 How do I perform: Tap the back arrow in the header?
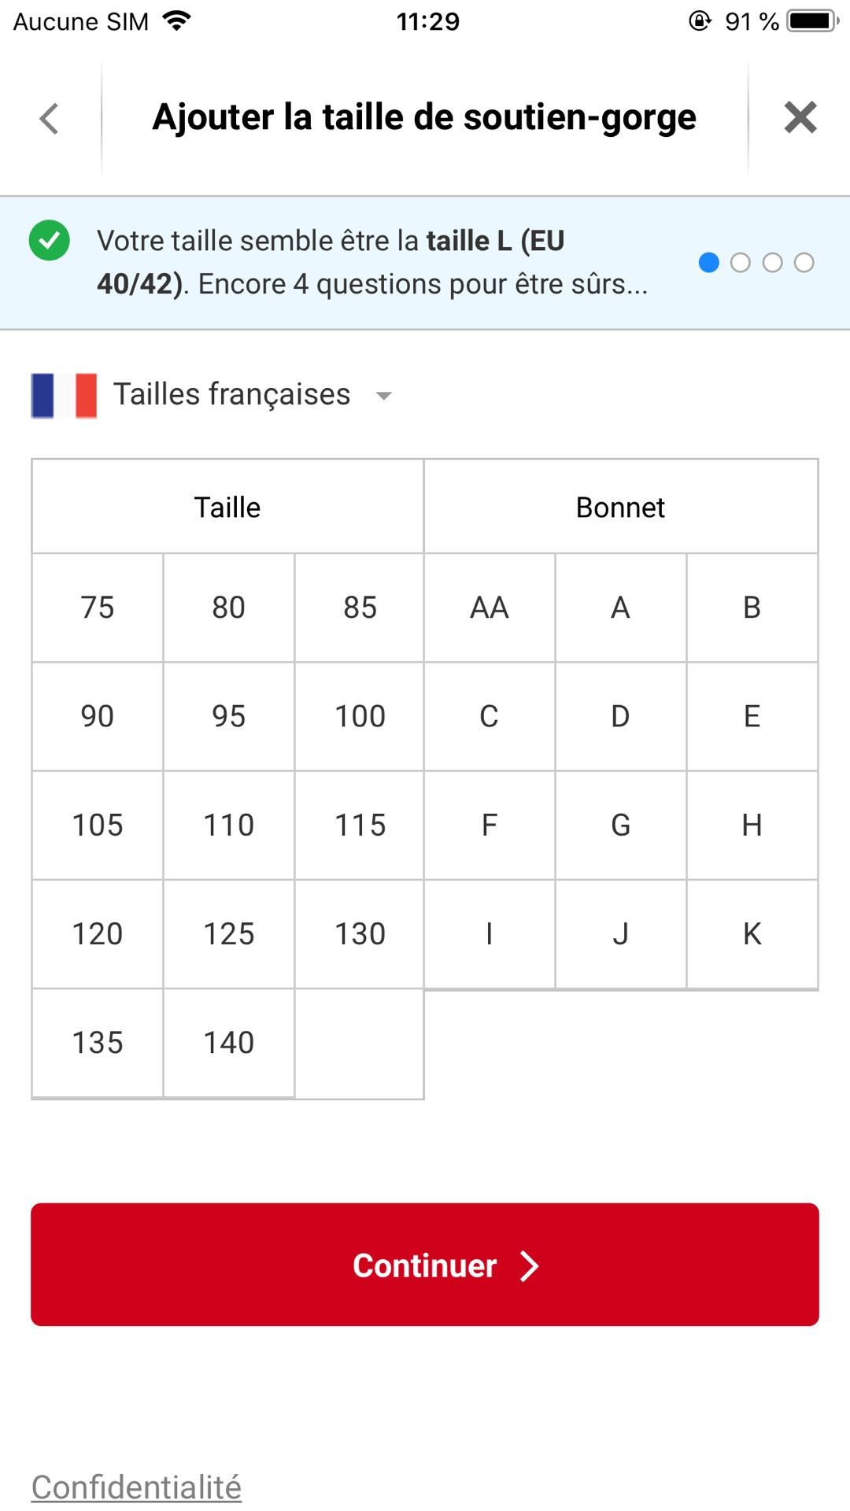50,119
